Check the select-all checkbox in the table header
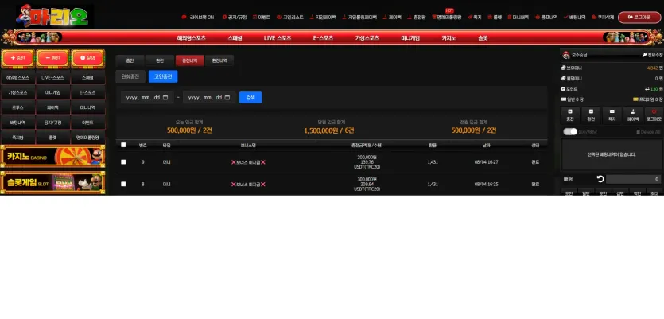The height and width of the screenshot is (319, 664). [x=123, y=145]
